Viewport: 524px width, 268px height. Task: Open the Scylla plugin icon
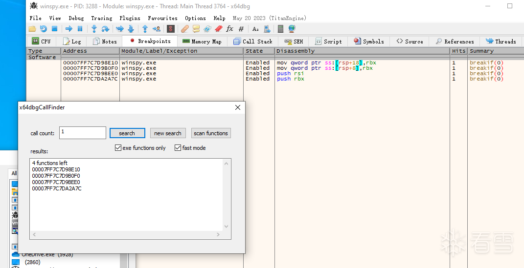171,29
